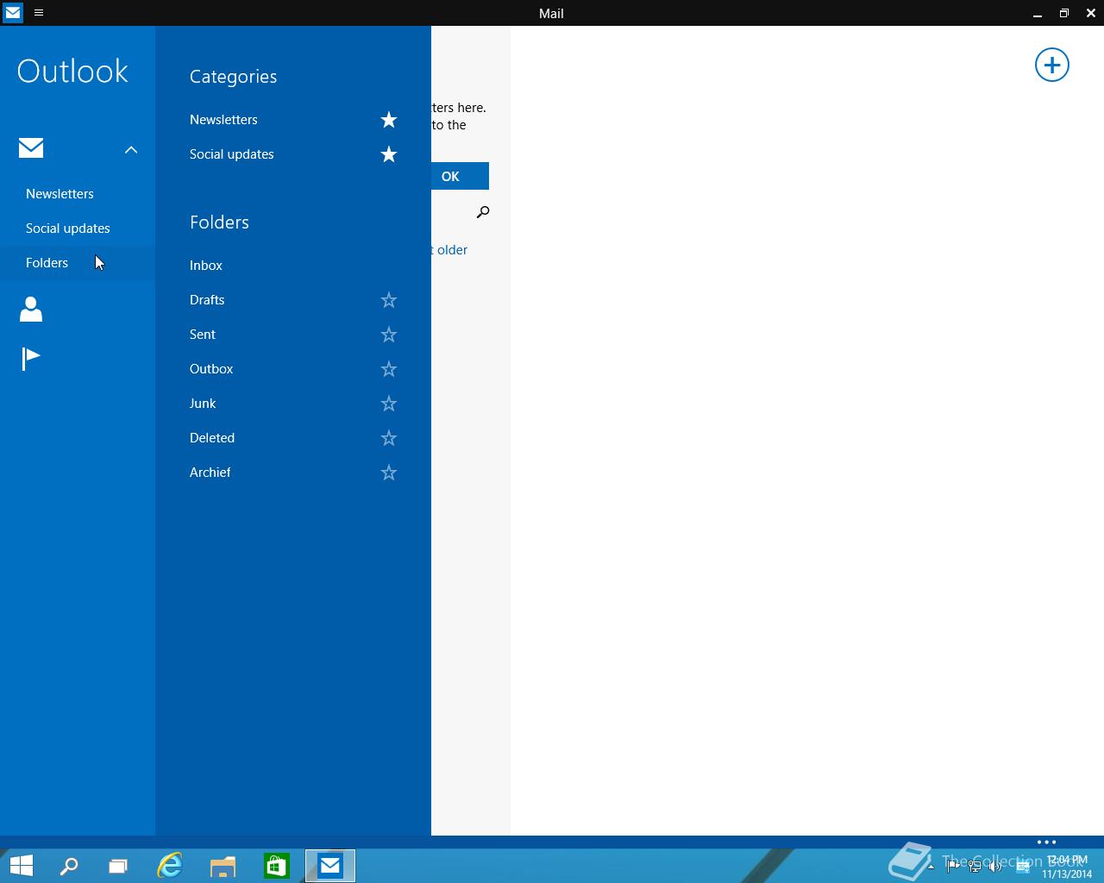Open taskbar Search magnifier
The image size is (1104, 883).
[x=69, y=866]
